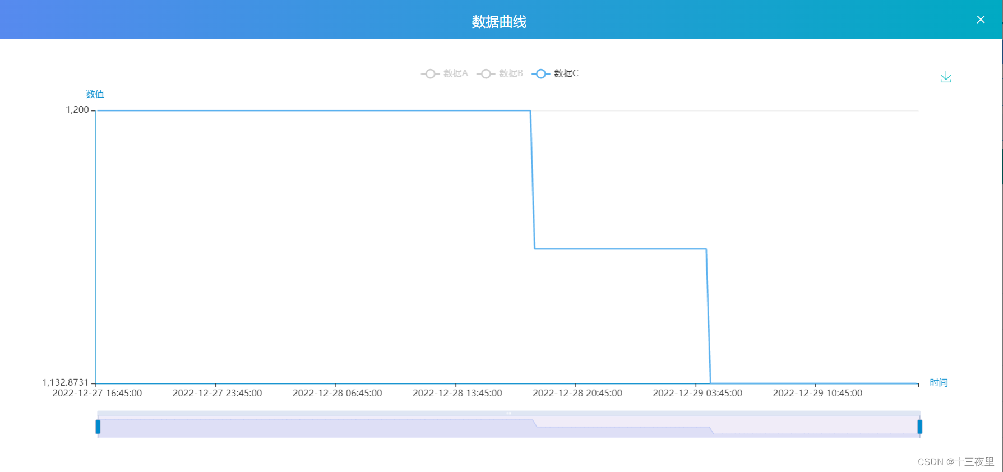Click the 2022-12-29 10:45:00 axis label

817,393
